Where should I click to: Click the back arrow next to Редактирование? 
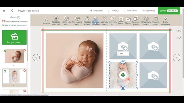[12, 11]
